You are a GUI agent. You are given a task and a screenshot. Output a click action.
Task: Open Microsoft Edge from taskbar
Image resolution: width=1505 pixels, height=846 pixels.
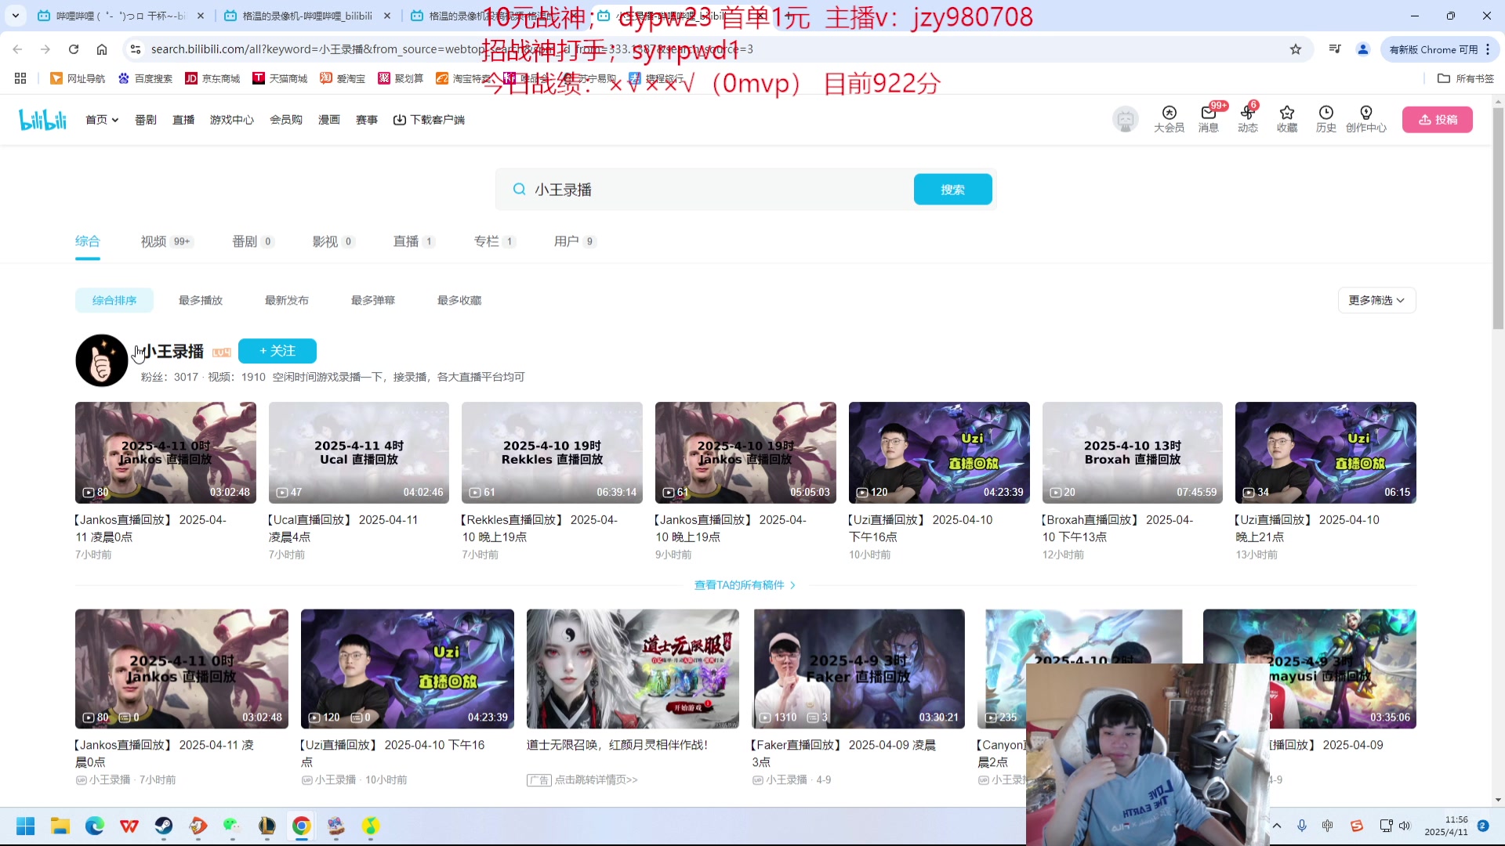coord(95,826)
